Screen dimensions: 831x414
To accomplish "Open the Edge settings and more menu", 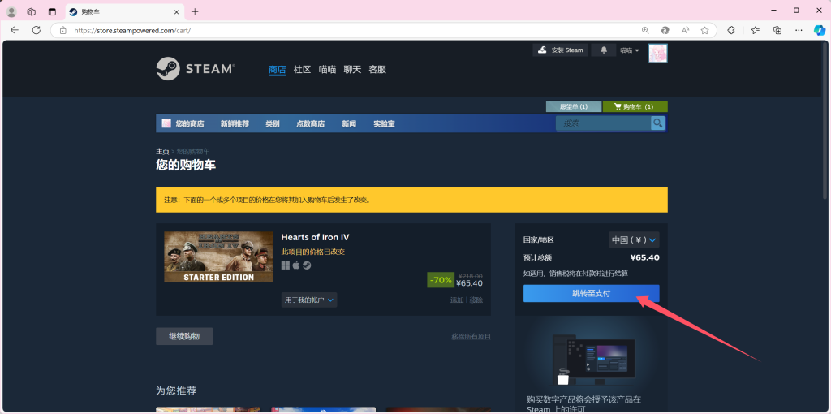I will [x=799, y=30].
